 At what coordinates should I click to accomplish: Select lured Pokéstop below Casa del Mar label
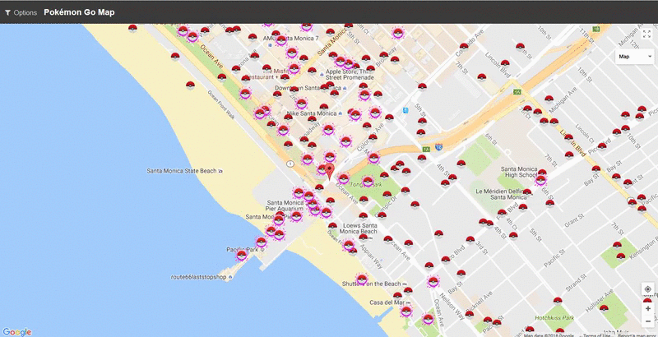click(406, 311)
